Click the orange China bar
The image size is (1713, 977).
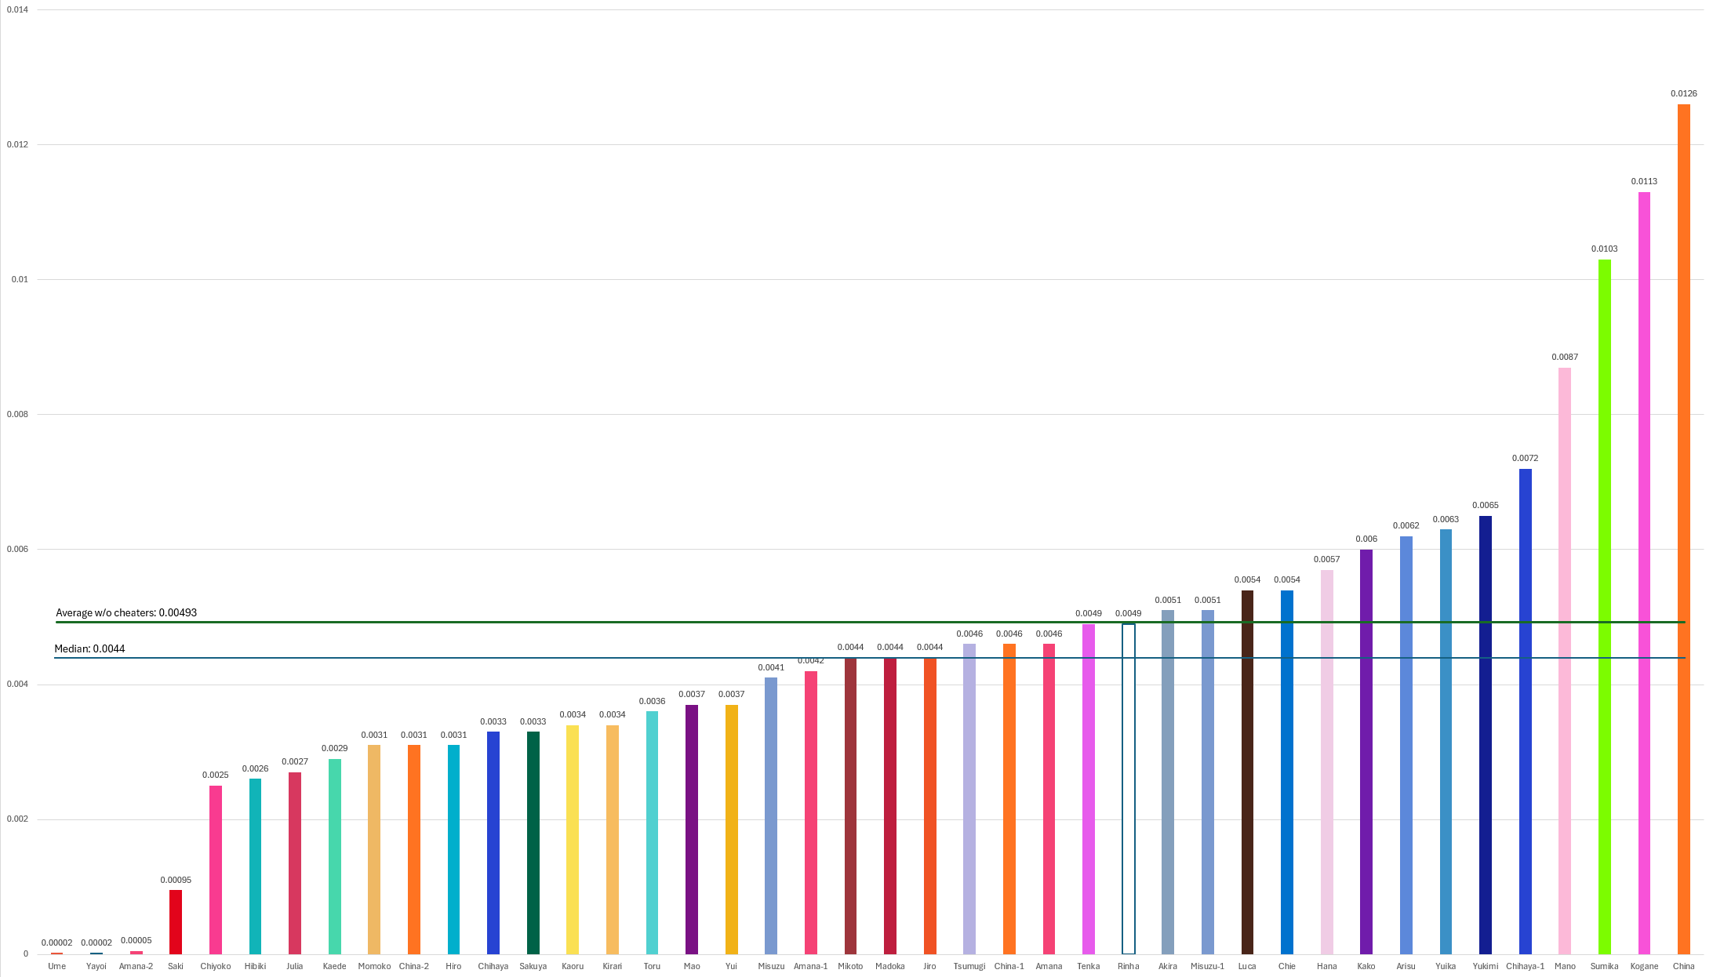pyautogui.click(x=1683, y=529)
